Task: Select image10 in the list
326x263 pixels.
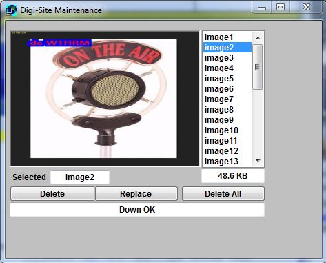Action: click(227, 130)
